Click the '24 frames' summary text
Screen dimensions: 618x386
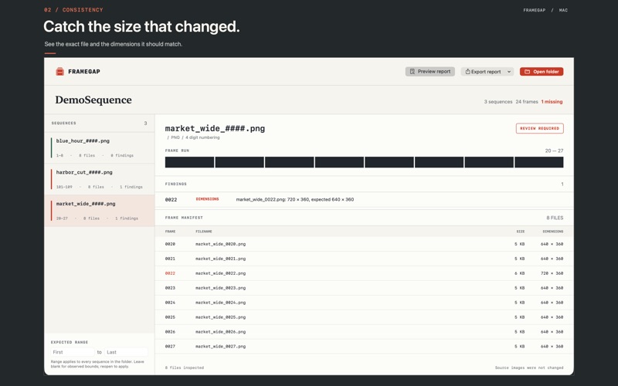click(x=527, y=102)
